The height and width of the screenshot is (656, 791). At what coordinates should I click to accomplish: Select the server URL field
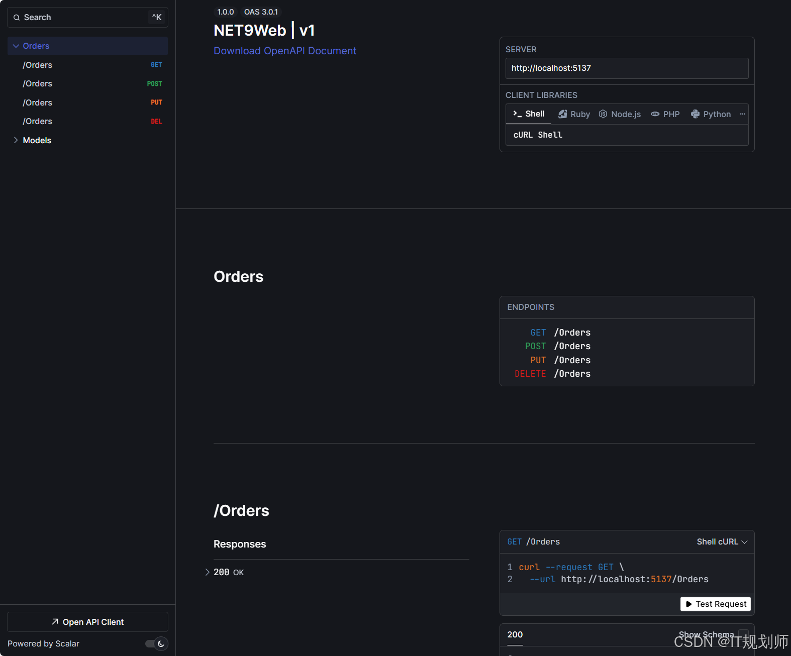[x=627, y=68]
